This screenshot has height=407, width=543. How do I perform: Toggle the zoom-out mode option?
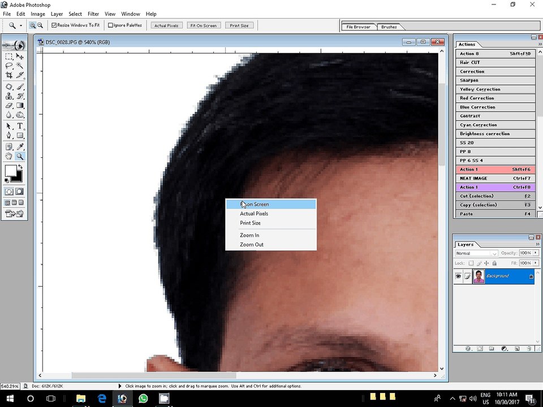pos(40,25)
